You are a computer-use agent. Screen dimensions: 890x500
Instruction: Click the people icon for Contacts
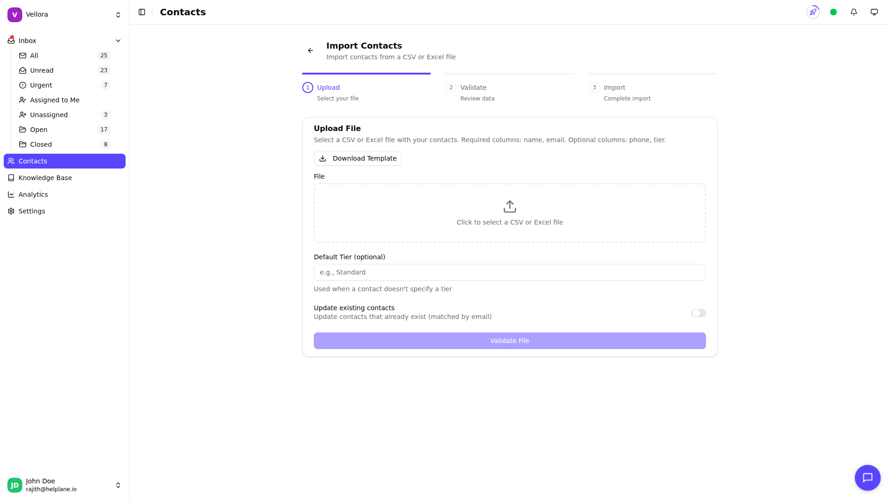11,161
